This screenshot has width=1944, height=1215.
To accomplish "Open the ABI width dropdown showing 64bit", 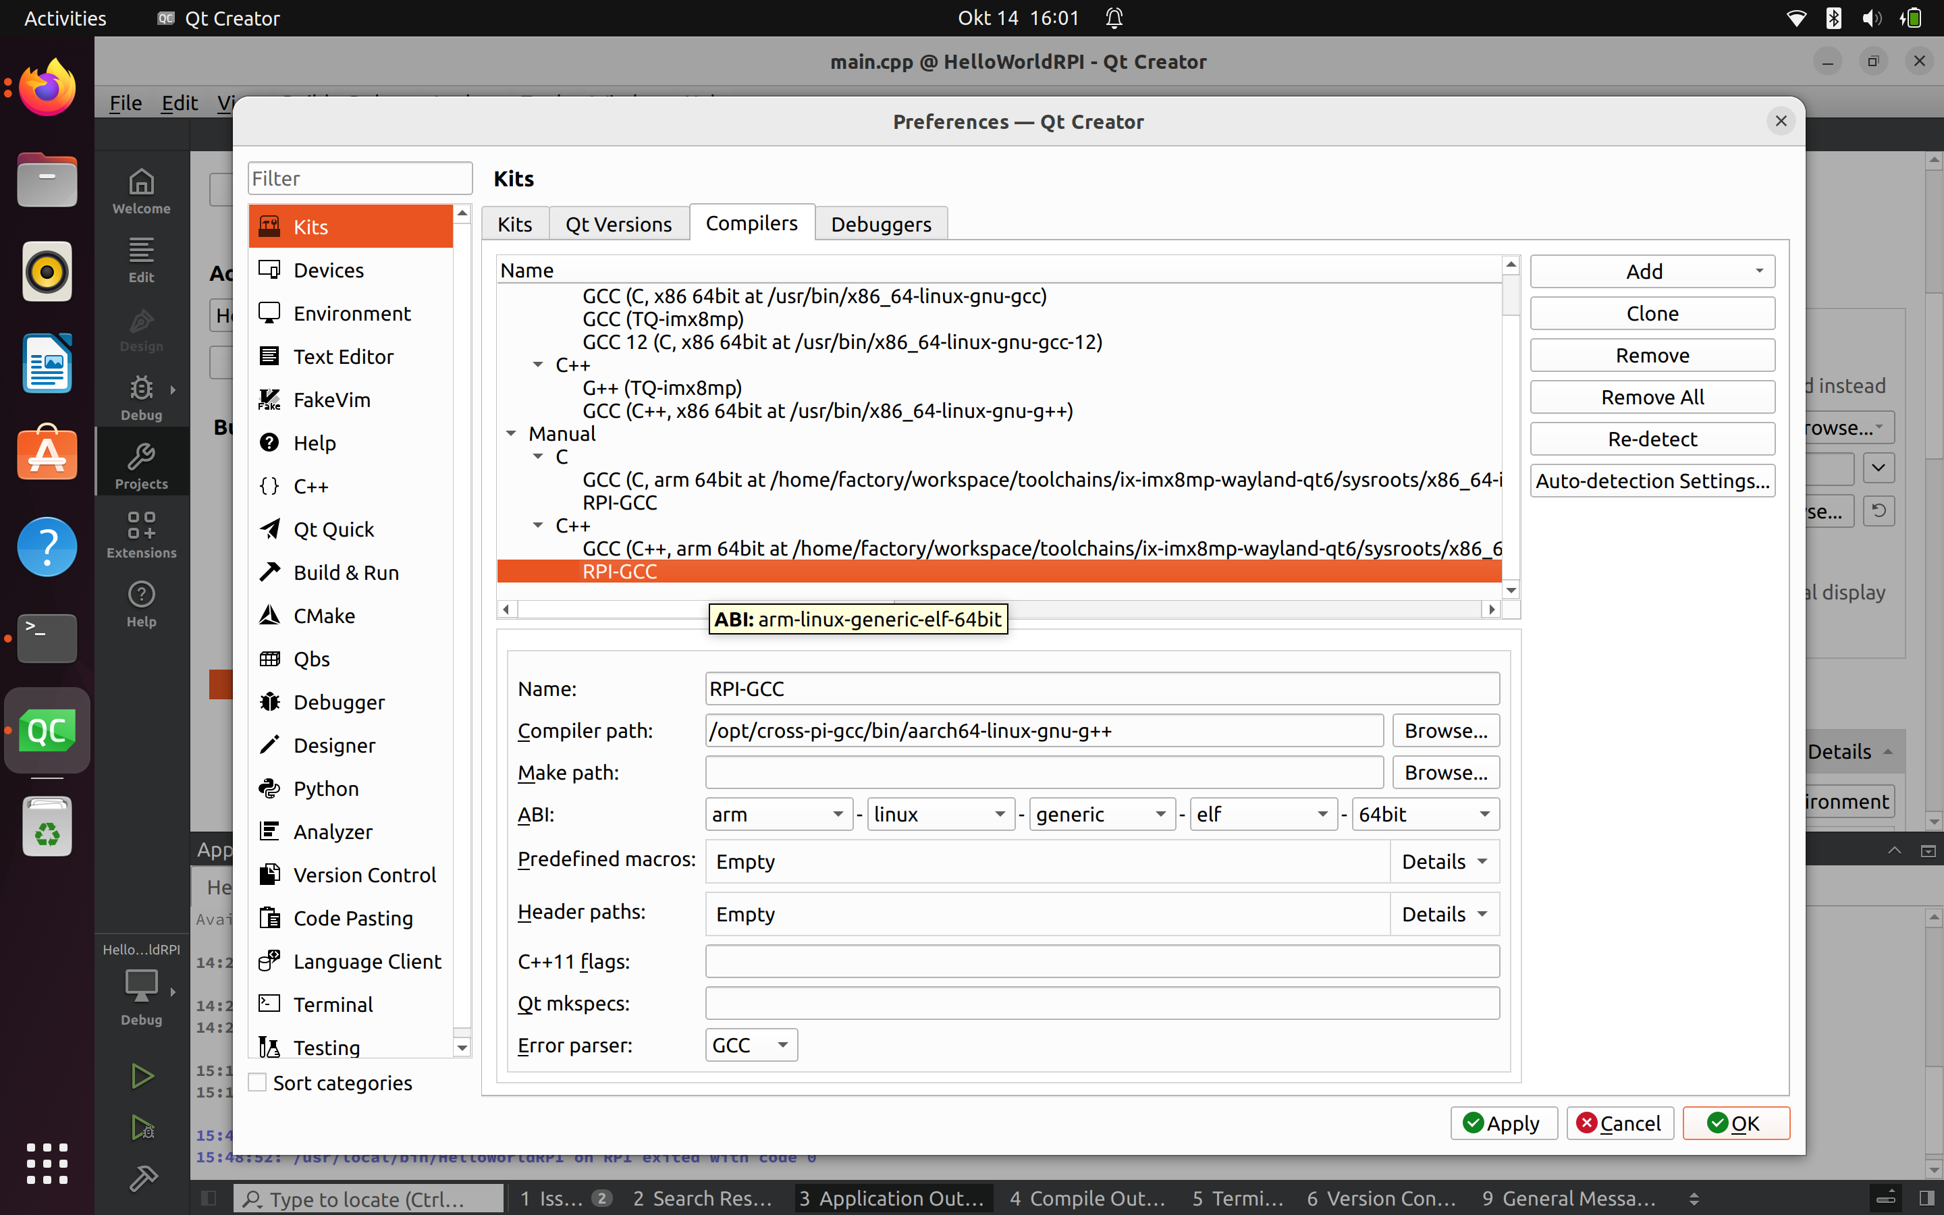I will pyautogui.click(x=1426, y=814).
